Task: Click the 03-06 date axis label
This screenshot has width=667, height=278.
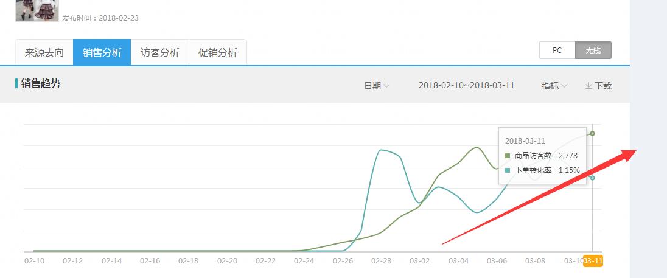Action: pos(497,261)
